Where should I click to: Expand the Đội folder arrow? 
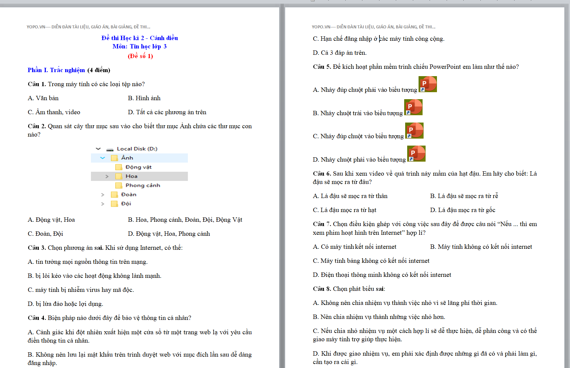pyautogui.click(x=103, y=204)
